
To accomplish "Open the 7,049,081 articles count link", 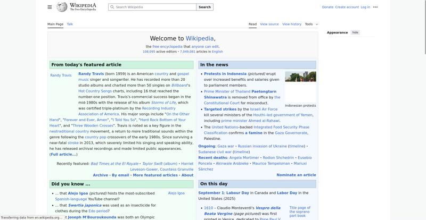I will (x=187, y=52).
